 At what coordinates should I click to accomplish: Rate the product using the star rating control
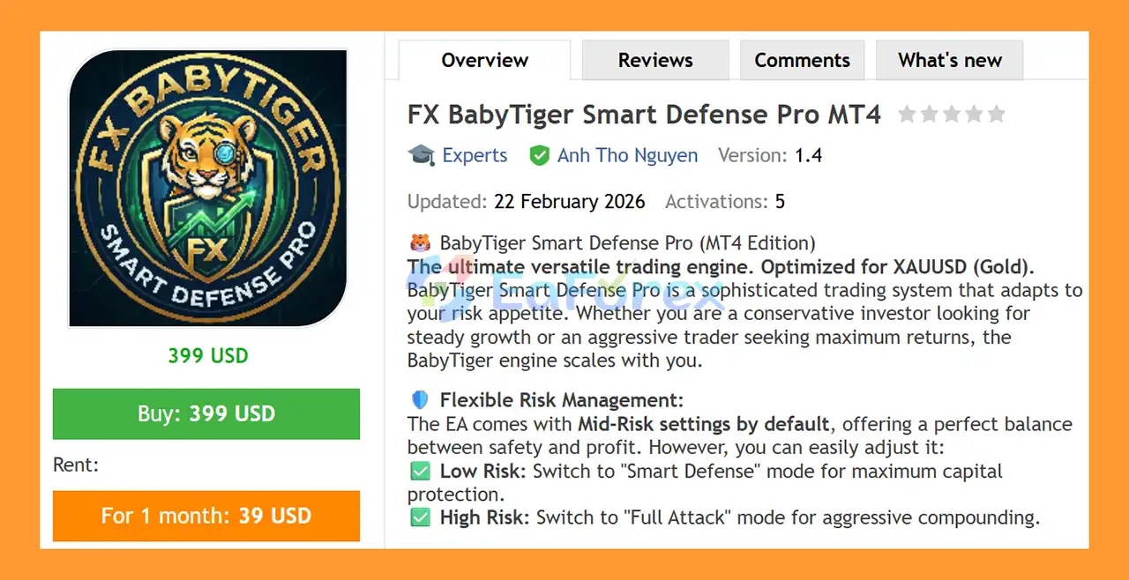pyautogui.click(x=952, y=114)
